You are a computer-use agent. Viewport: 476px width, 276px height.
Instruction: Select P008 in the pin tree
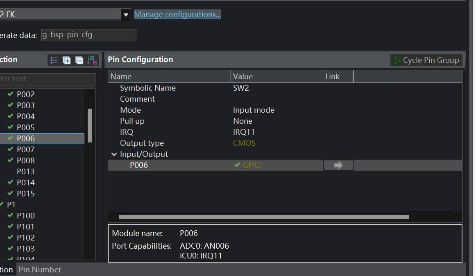(26, 160)
